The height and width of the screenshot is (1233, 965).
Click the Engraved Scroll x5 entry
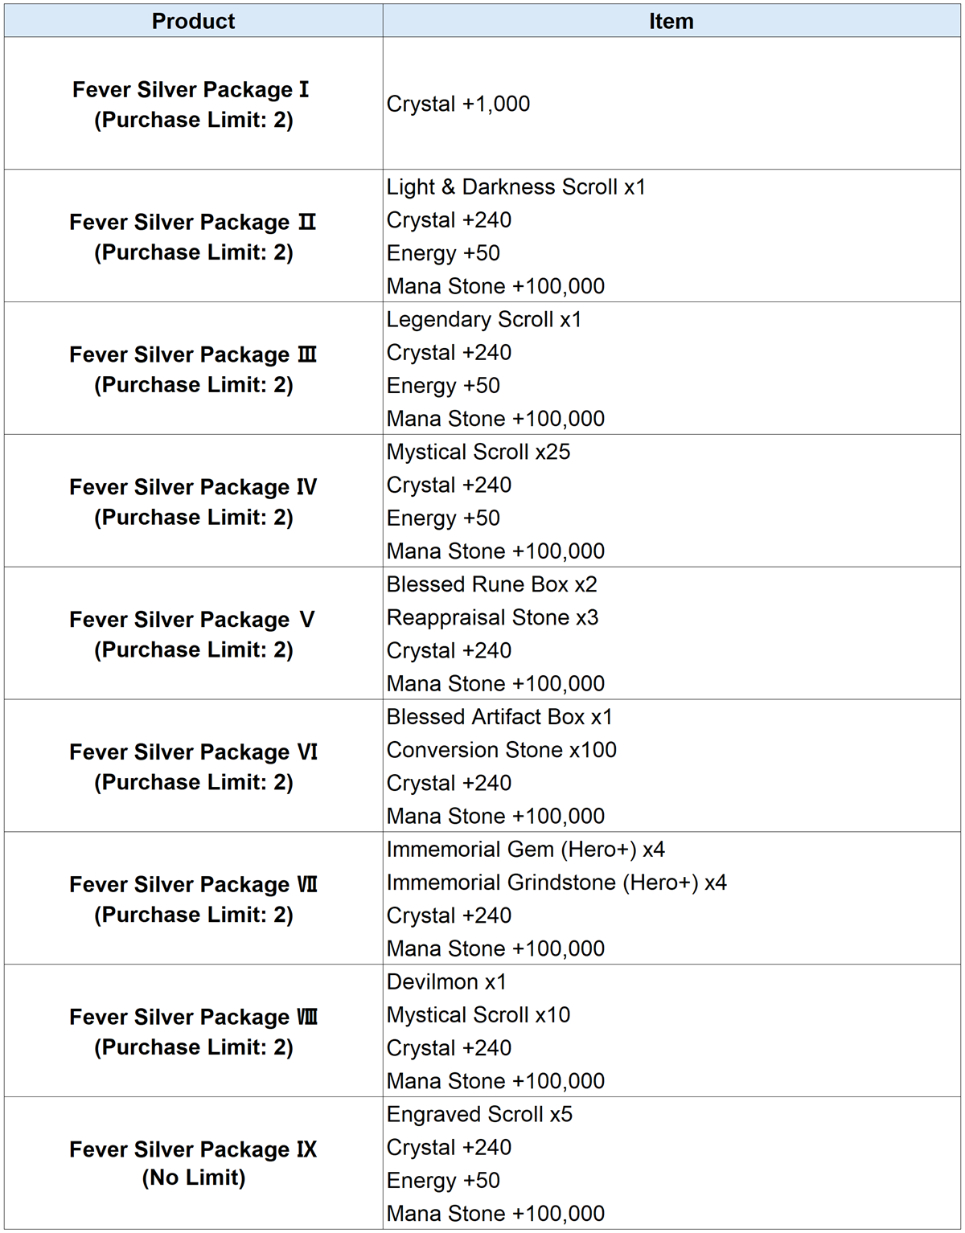point(480,1115)
